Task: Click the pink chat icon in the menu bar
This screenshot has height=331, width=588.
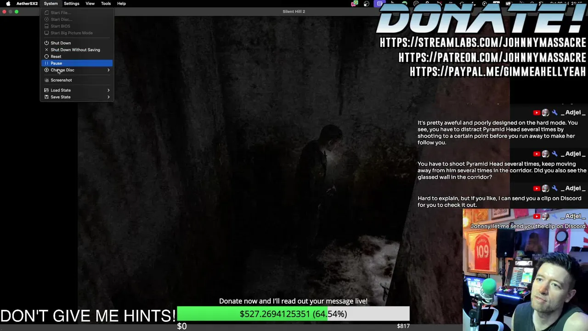Action: (354, 4)
